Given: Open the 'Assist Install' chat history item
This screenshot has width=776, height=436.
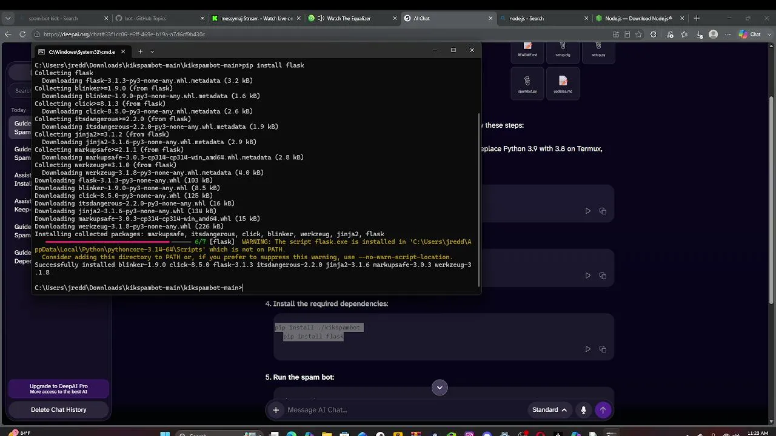Looking at the screenshot, I should pyautogui.click(x=22, y=179).
